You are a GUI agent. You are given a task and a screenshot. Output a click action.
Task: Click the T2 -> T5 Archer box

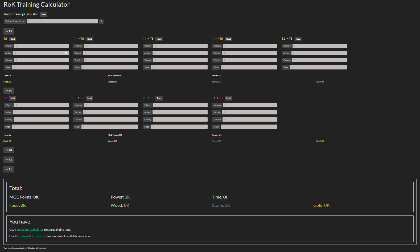(x=249, y=53)
